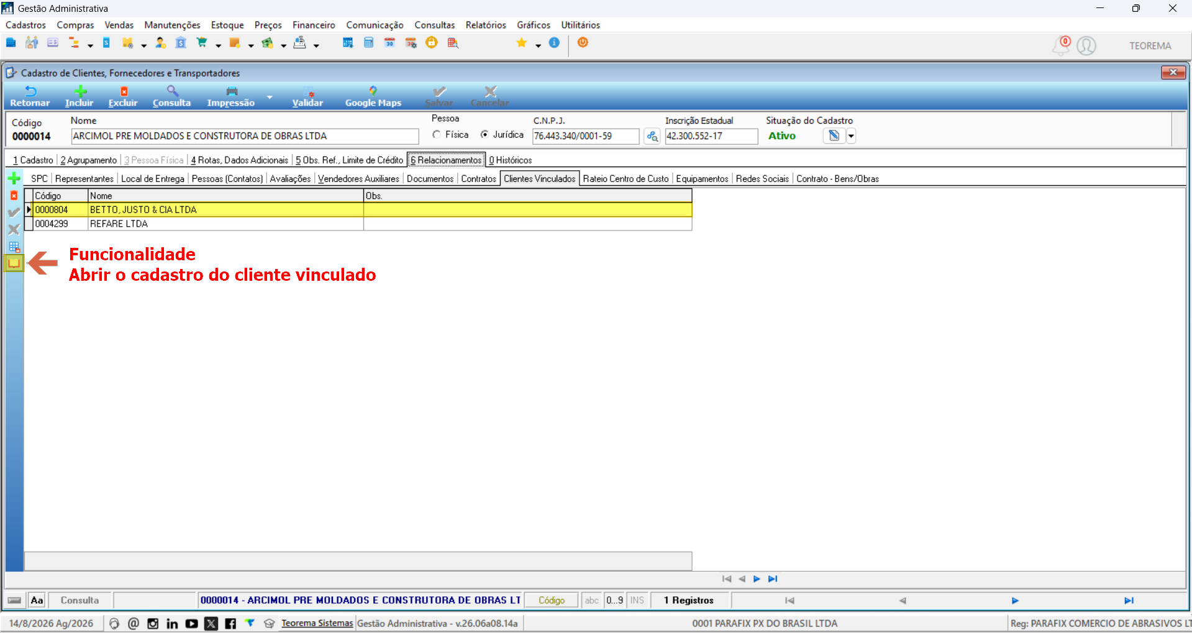Expand the dropdown arrow beside the shopping cart icon

tap(218, 45)
